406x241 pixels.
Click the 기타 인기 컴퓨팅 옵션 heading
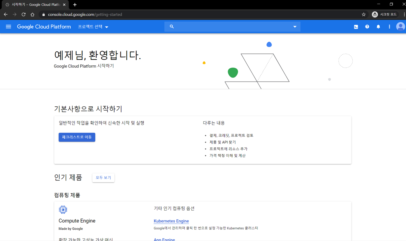(174, 208)
